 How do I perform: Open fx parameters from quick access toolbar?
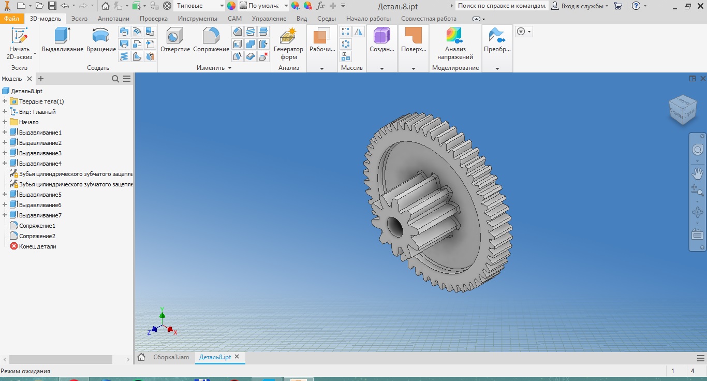(320, 6)
